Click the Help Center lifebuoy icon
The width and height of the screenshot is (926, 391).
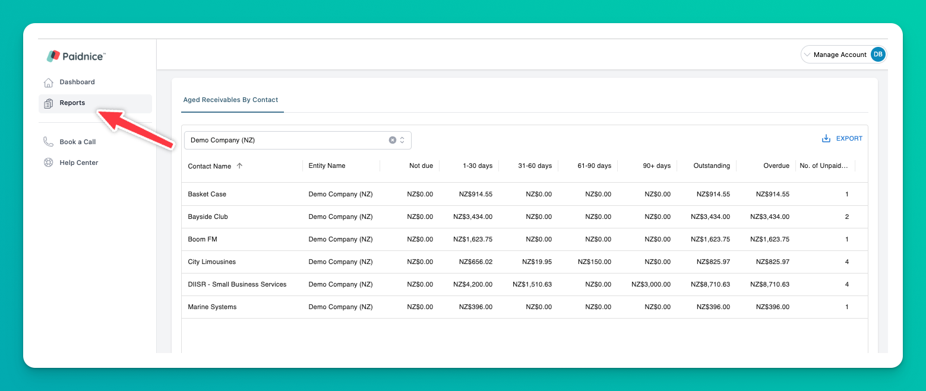point(49,163)
